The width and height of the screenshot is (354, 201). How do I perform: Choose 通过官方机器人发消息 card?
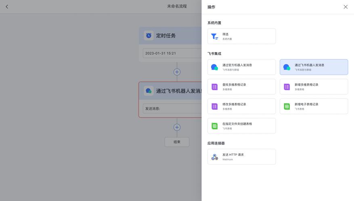coord(241,67)
